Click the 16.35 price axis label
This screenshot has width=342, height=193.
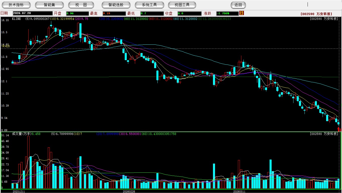[x=5, y=20]
